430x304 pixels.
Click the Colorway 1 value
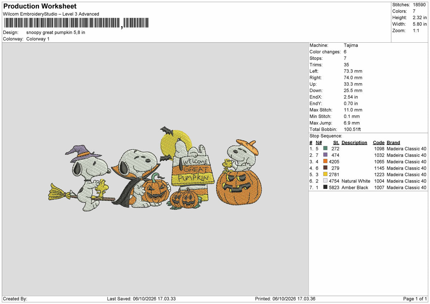(x=38, y=39)
